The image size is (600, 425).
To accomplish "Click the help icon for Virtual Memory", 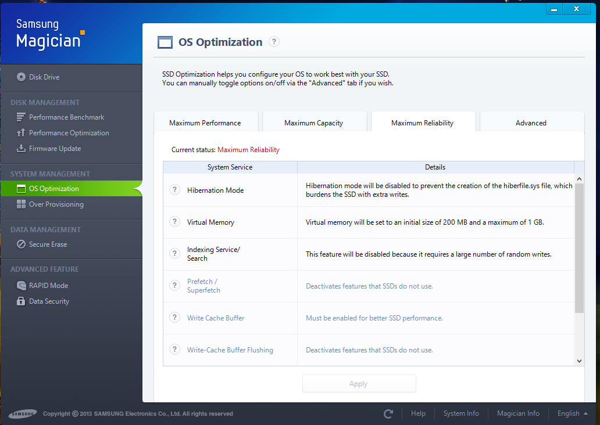I will [174, 222].
